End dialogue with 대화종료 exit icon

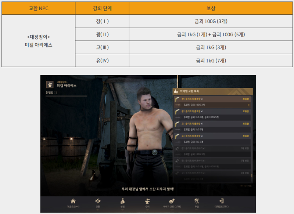pos(222,201)
